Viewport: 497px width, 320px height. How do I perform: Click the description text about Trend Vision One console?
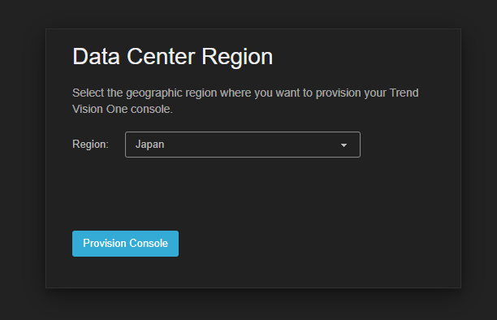pyautogui.click(x=245, y=101)
